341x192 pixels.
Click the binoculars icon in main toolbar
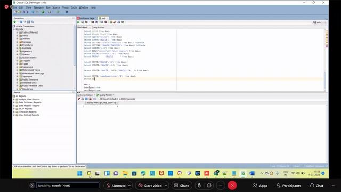click(x=67, y=12)
